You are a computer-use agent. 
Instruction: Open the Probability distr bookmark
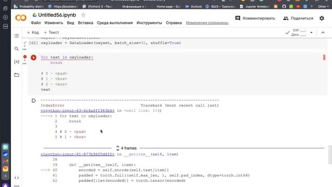click(x=29, y=7)
